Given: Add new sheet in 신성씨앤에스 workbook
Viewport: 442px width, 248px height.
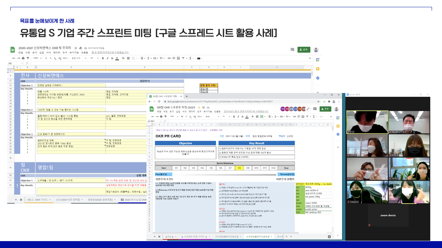Looking at the screenshot, I should click(x=16, y=199).
